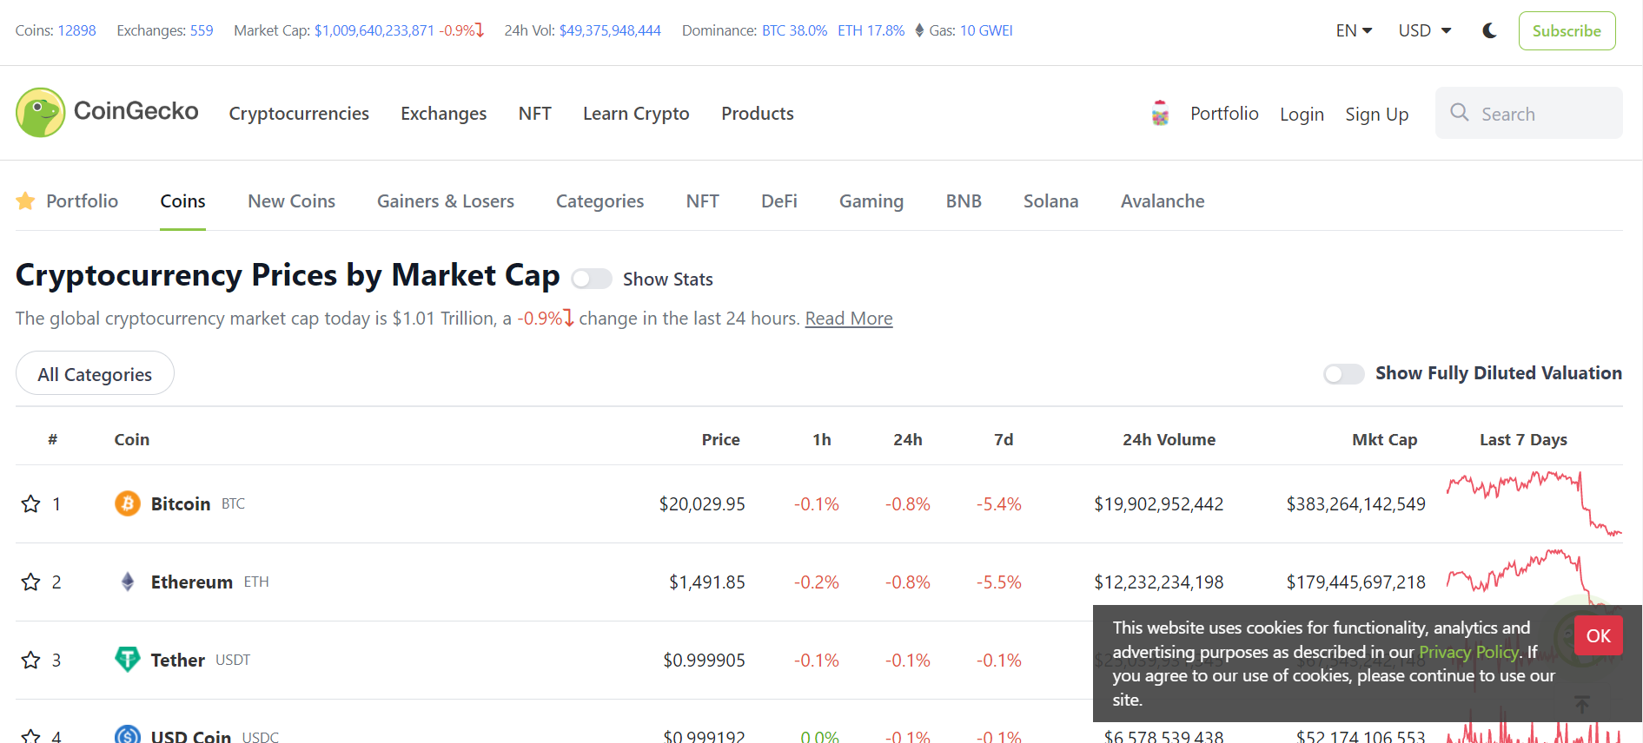1643x743 pixels.
Task: Switch to the Categories tab
Action: point(600,201)
